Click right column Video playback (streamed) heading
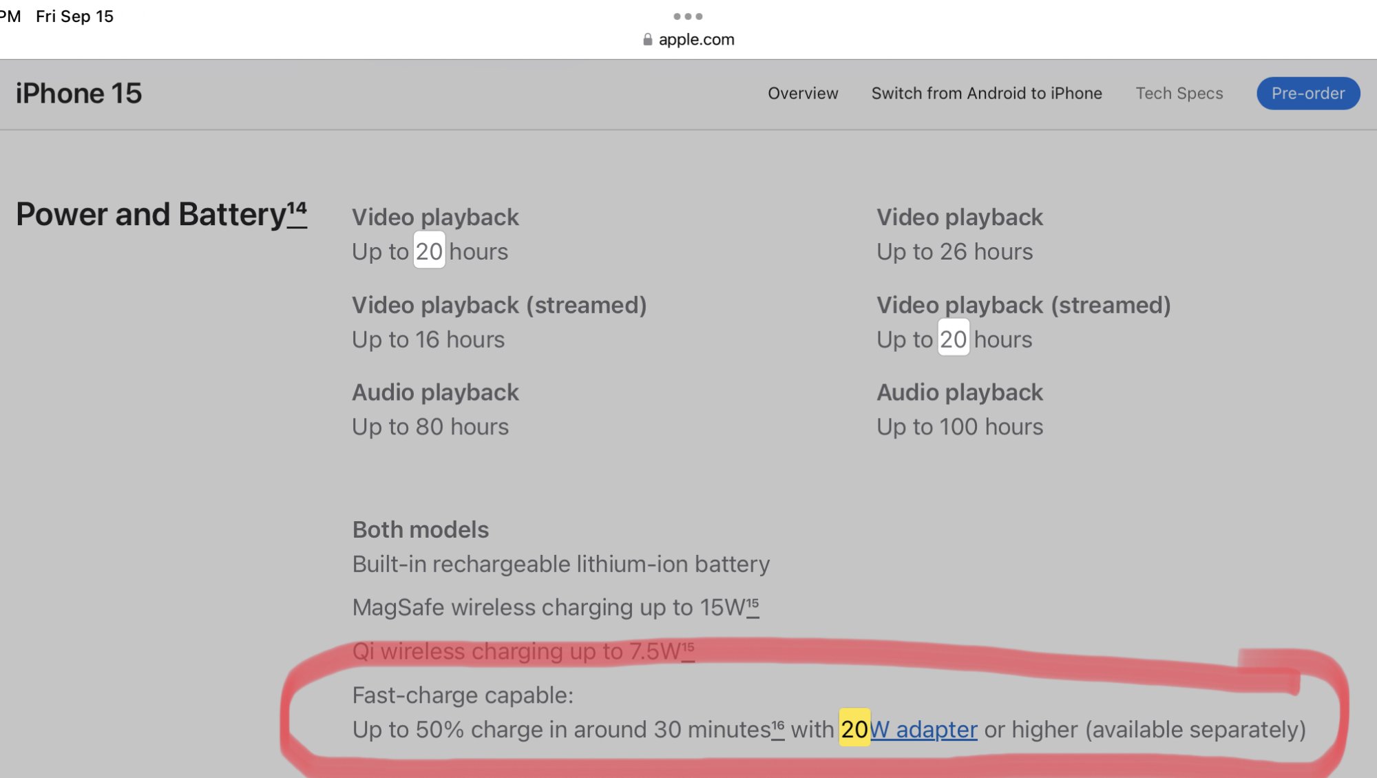 click(1024, 305)
